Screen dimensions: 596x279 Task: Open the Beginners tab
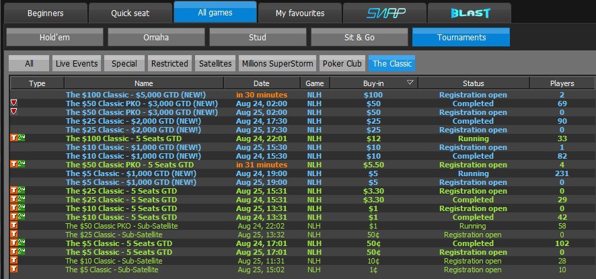45,13
